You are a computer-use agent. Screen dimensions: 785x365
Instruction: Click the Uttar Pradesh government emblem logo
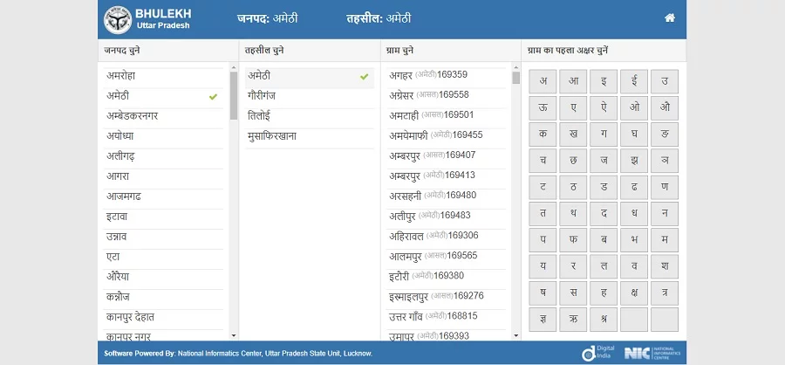pyautogui.click(x=118, y=20)
